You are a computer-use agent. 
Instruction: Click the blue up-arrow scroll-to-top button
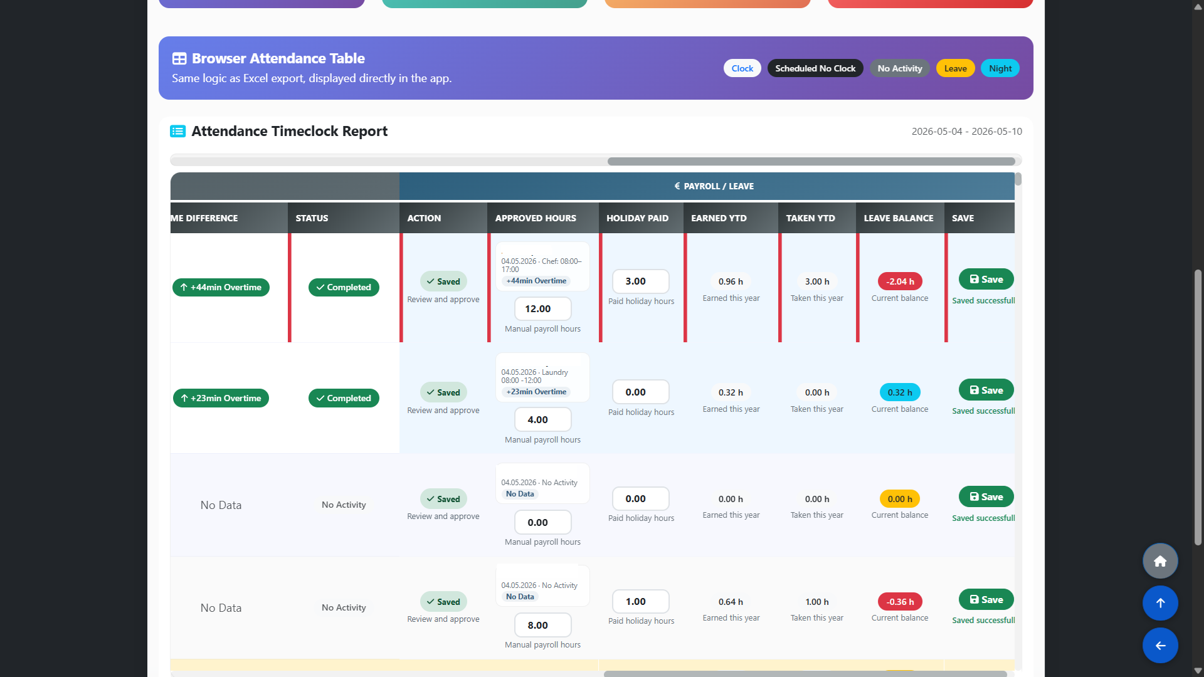(x=1160, y=603)
